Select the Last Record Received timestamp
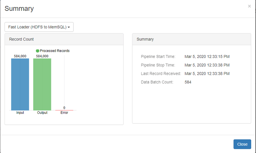 [x=207, y=73]
